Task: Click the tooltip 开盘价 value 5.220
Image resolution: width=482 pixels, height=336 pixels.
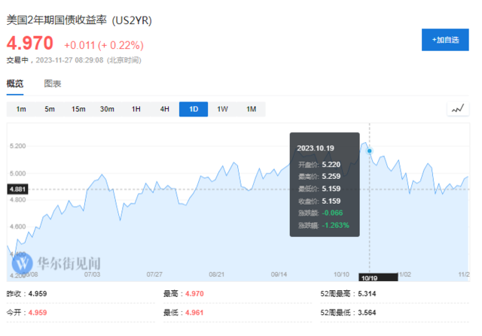Action: tap(331, 165)
